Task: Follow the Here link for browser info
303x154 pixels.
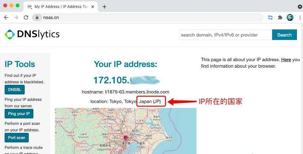Action: (286, 60)
